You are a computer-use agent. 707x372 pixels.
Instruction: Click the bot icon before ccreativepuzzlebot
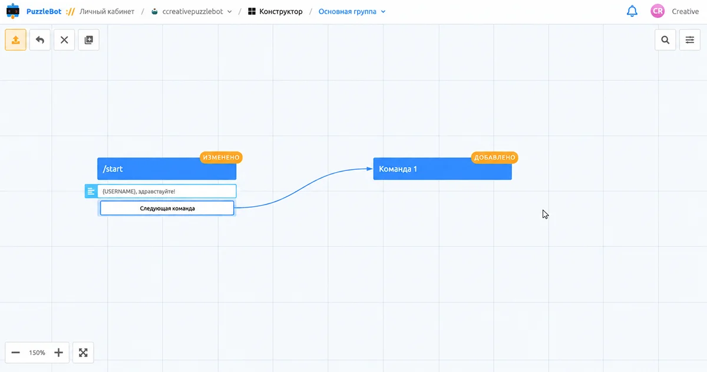pos(154,11)
